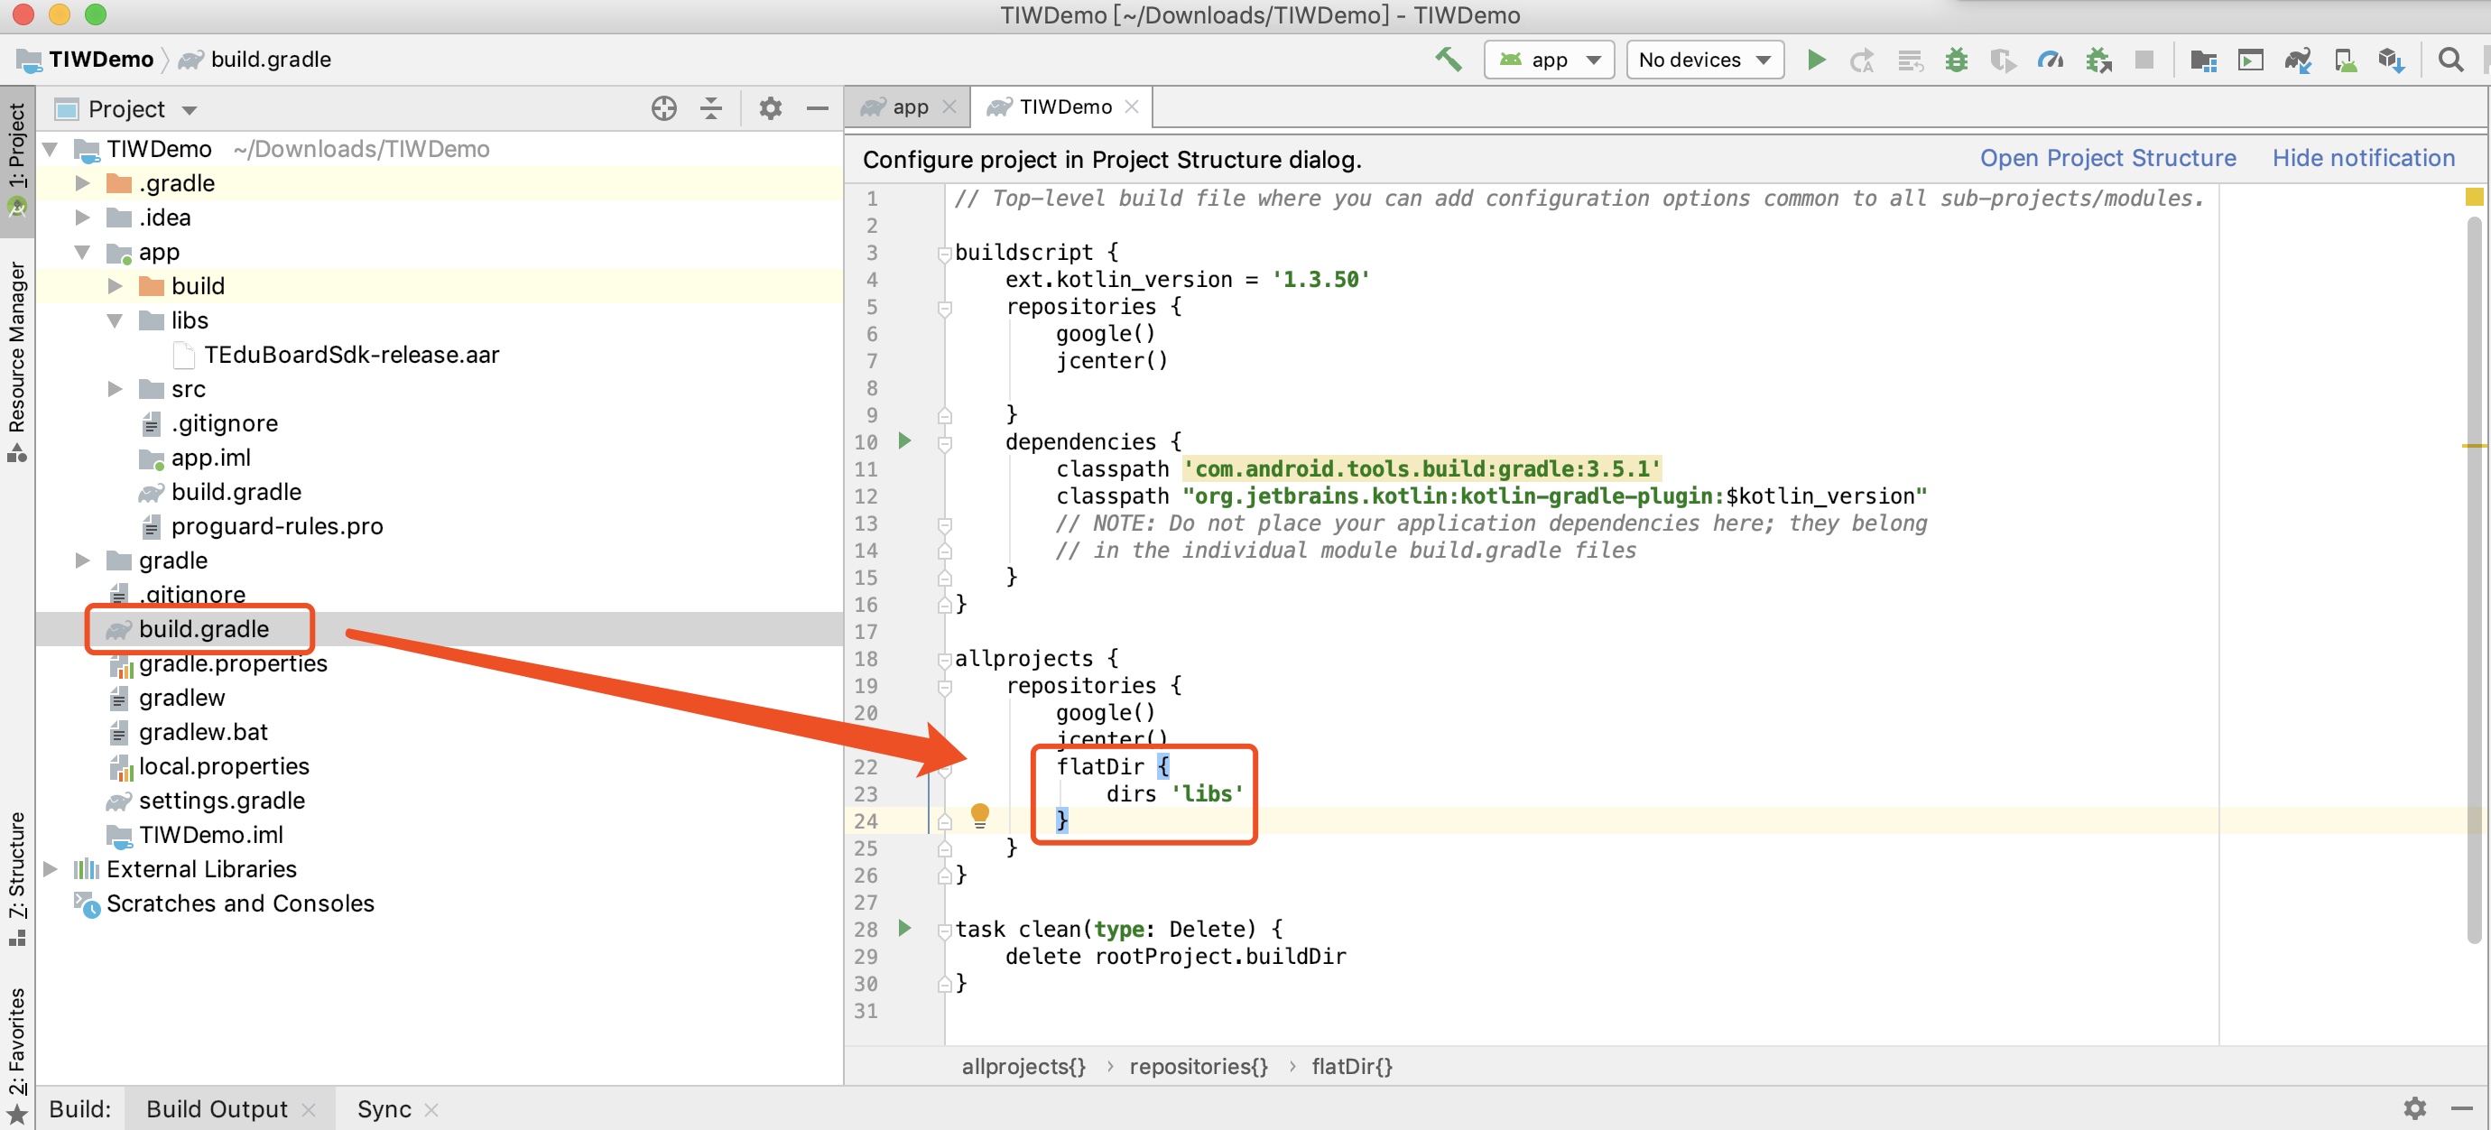Open the AVD Manager icon
The image size is (2491, 1130).
pos(2345,60)
